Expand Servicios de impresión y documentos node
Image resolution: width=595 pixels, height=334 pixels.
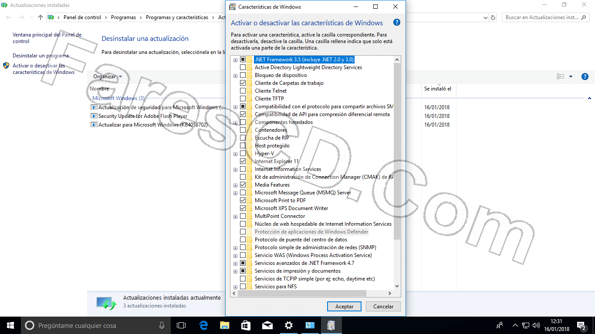(236, 271)
